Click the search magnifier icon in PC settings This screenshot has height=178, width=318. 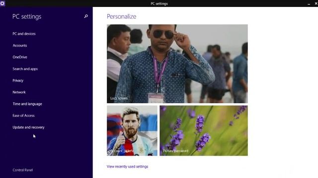tap(86, 16)
